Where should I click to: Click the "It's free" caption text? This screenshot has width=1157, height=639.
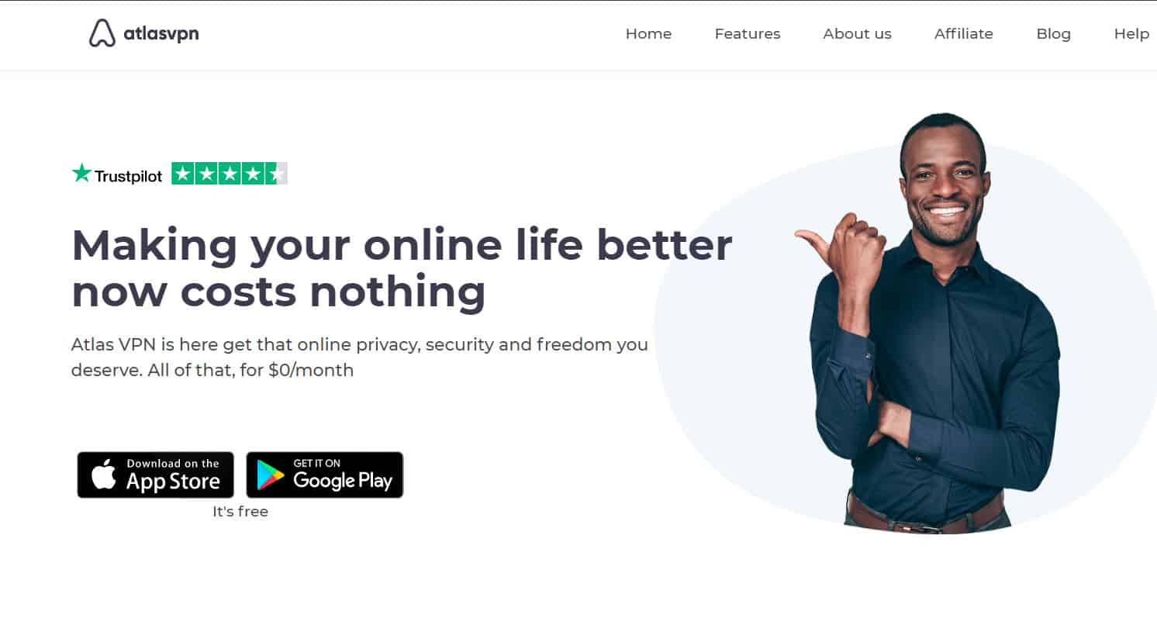tap(240, 512)
